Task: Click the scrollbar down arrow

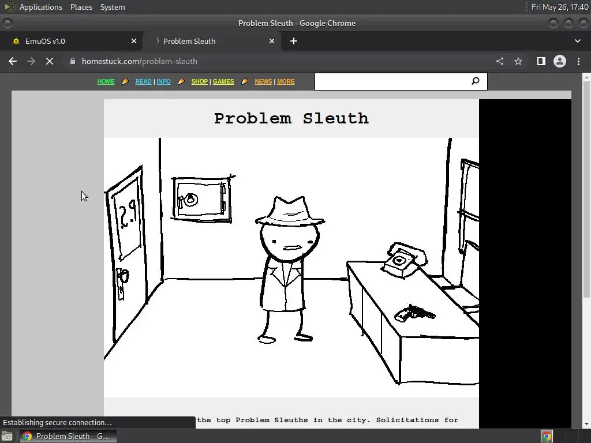Action: pyautogui.click(x=586, y=424)
